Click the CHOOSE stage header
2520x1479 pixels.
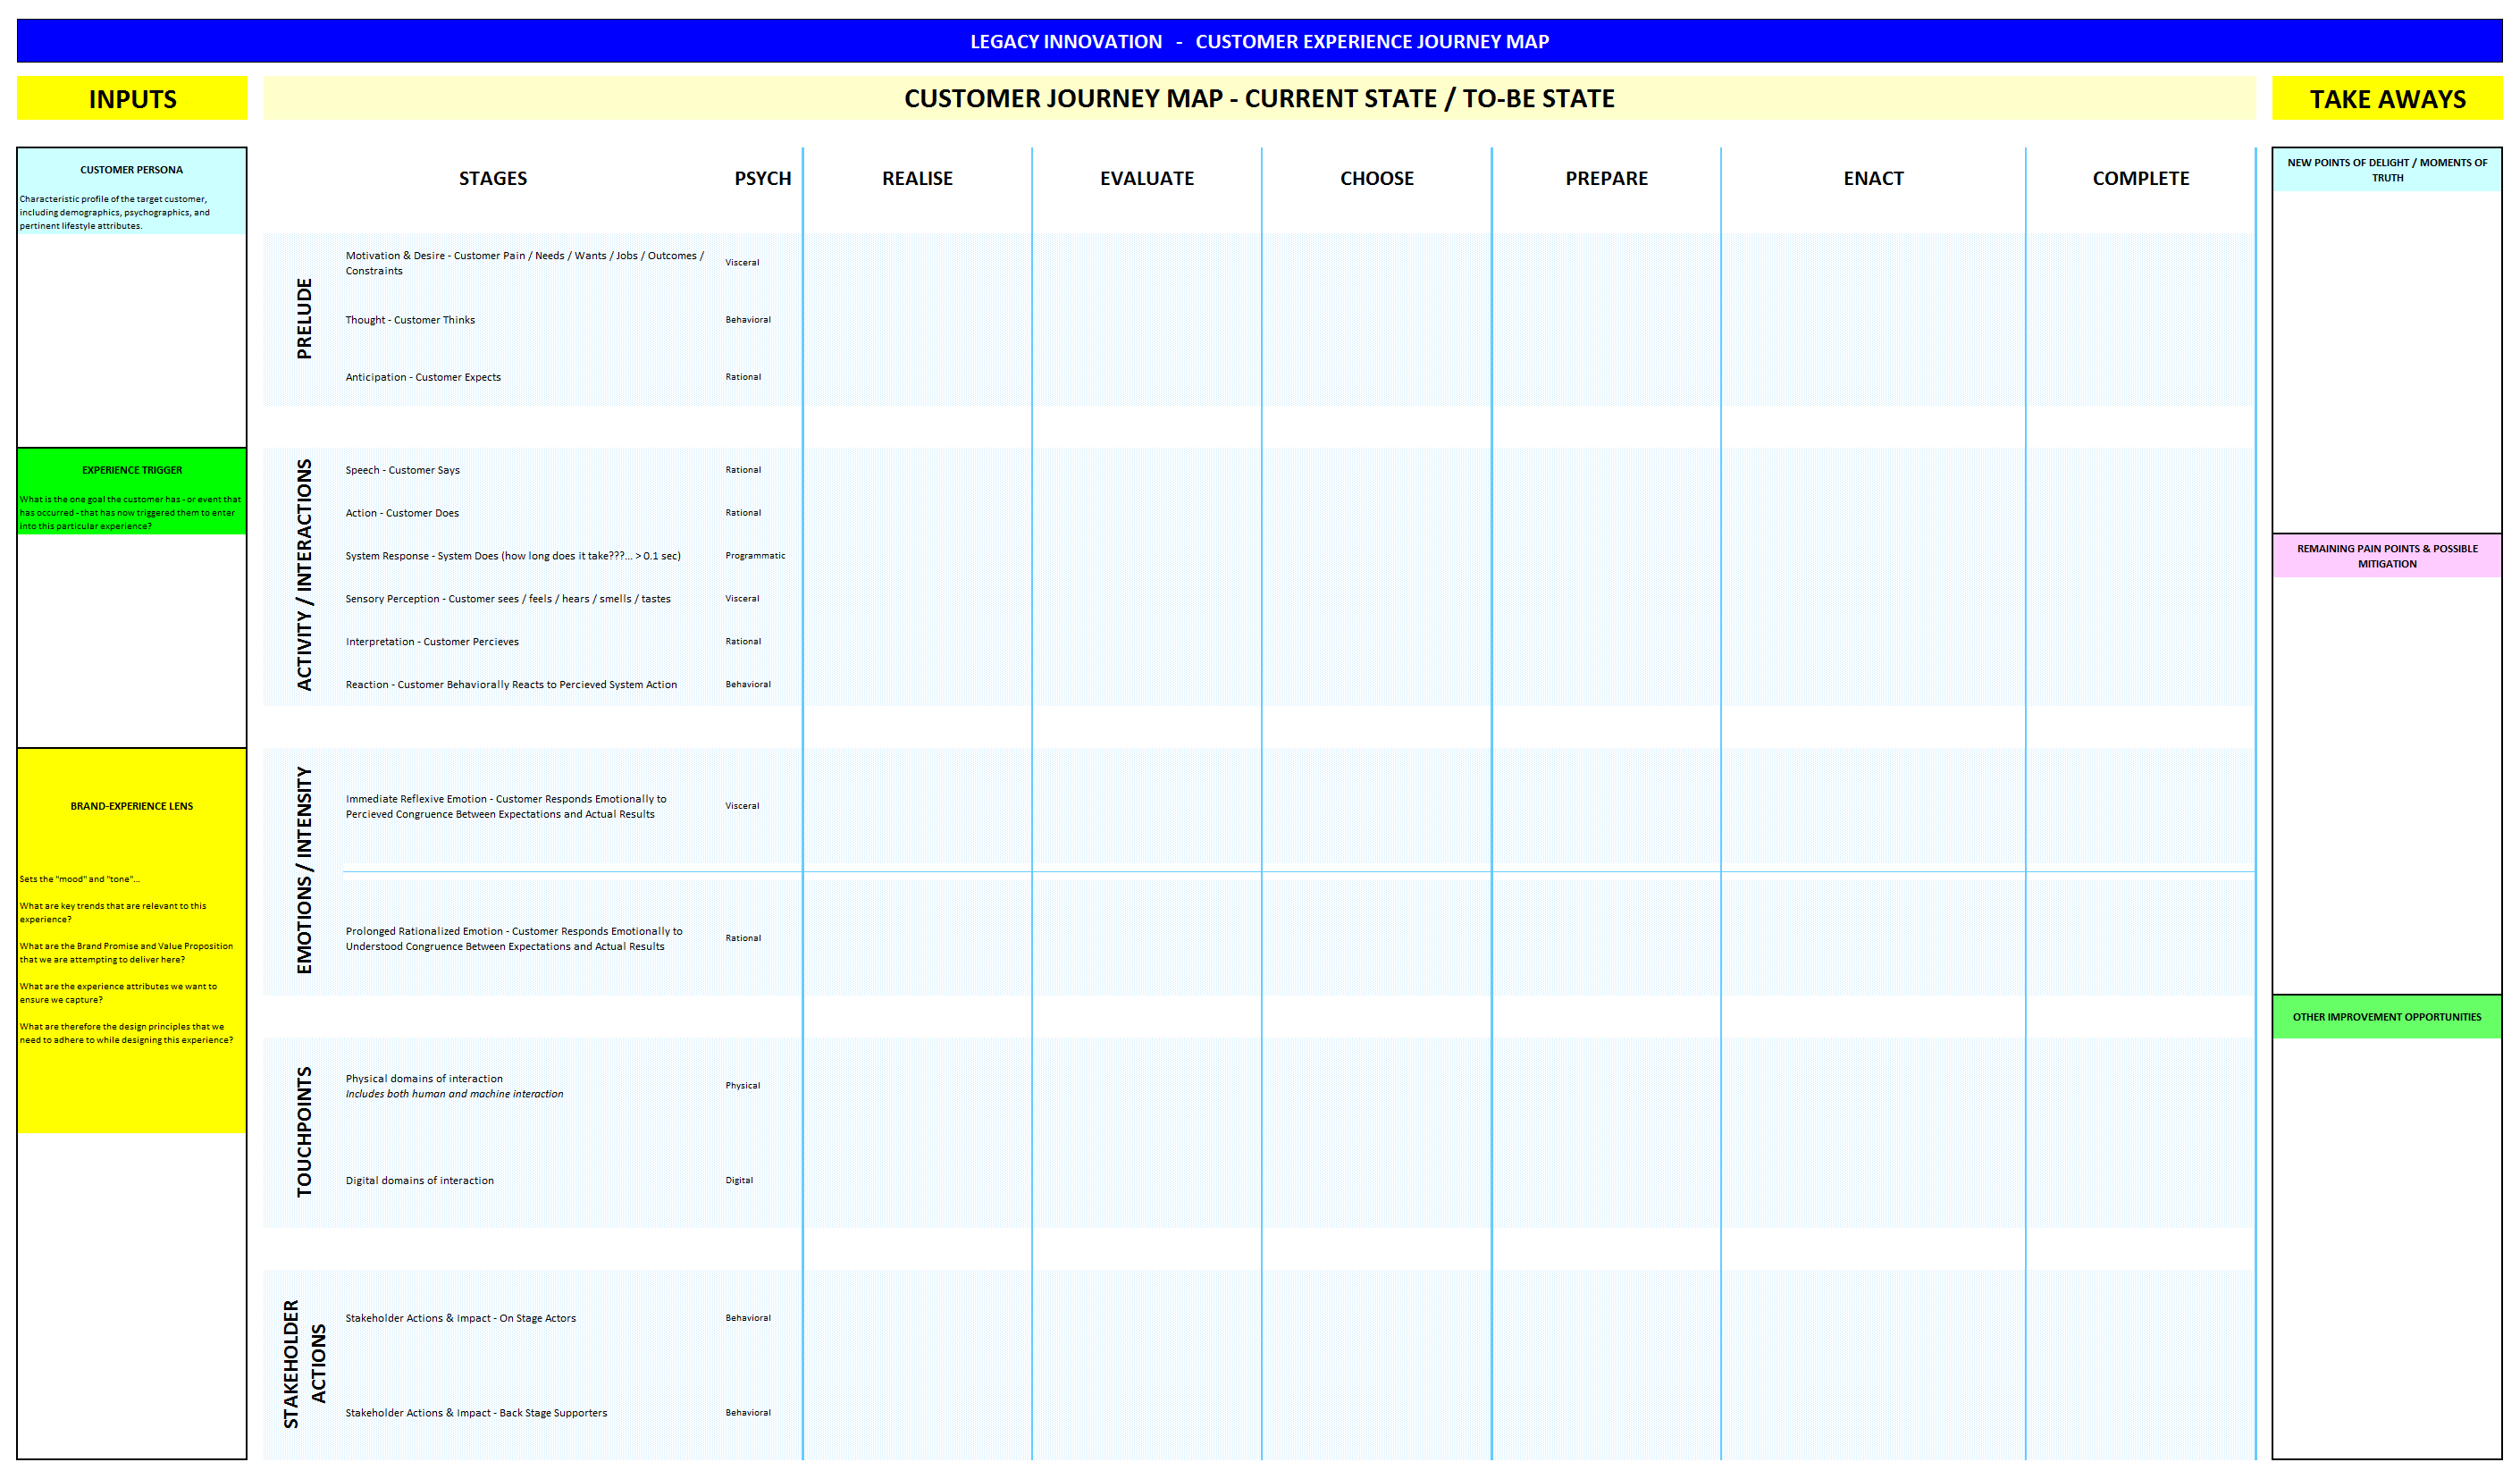(x=1377, y=178)
